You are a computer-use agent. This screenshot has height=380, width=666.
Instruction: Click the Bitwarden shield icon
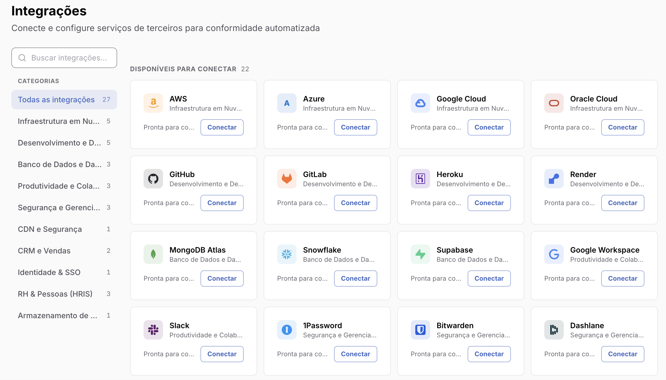(x=420, y=330)
